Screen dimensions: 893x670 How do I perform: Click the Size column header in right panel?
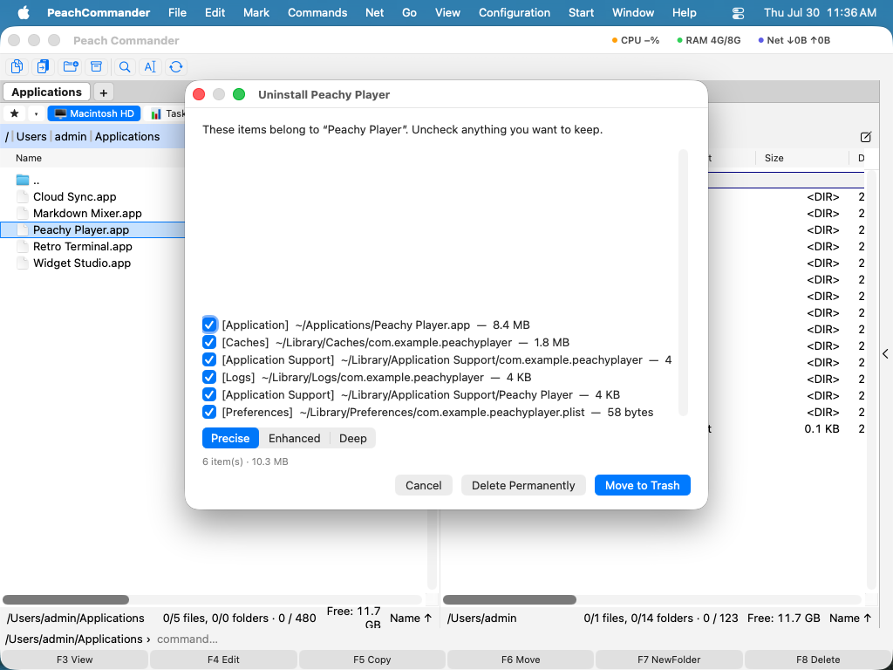[801, 158]
